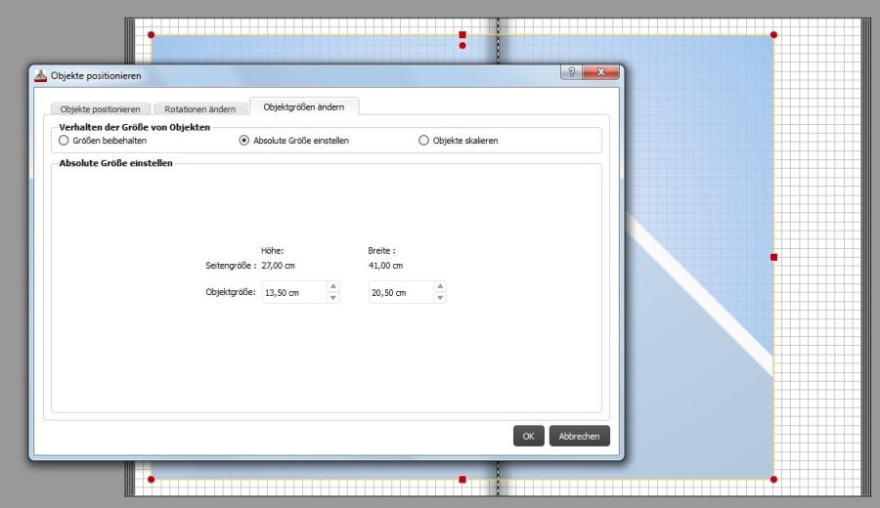Choose Absolute Größe einstellen radio button
The height and width of the screenshot is (508, 880).
click(x=244, y=141)
